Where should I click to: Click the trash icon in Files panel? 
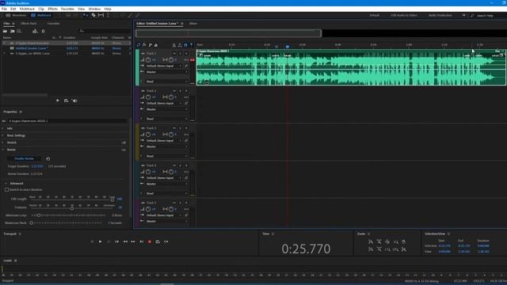point(43,31)
